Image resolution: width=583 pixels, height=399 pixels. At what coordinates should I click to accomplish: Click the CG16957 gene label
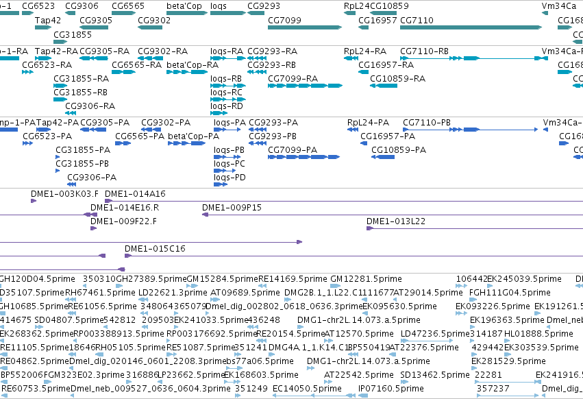pos(377,20)
